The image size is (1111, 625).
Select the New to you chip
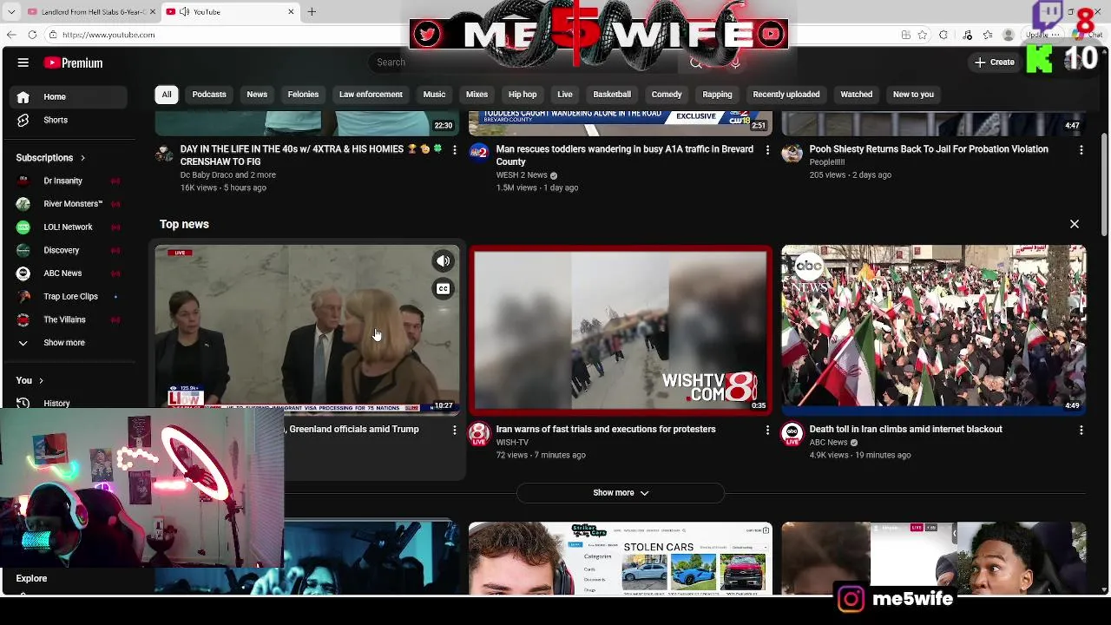[x=913, y=94]
